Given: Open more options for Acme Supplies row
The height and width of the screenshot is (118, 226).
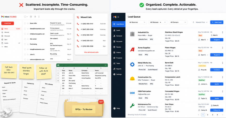Looking at the screenshot, I should [x=222, y=48].
